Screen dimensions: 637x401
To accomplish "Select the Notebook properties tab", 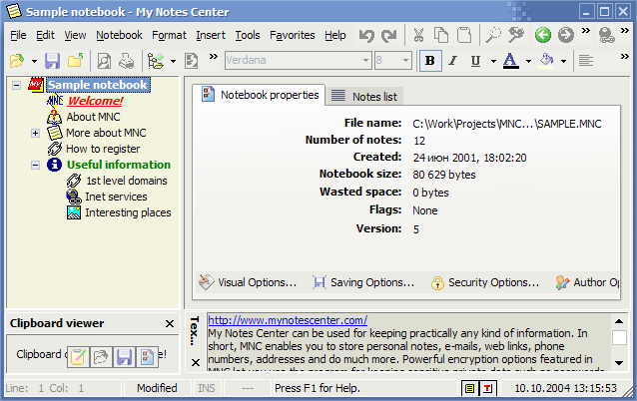I will pos(260,95).
